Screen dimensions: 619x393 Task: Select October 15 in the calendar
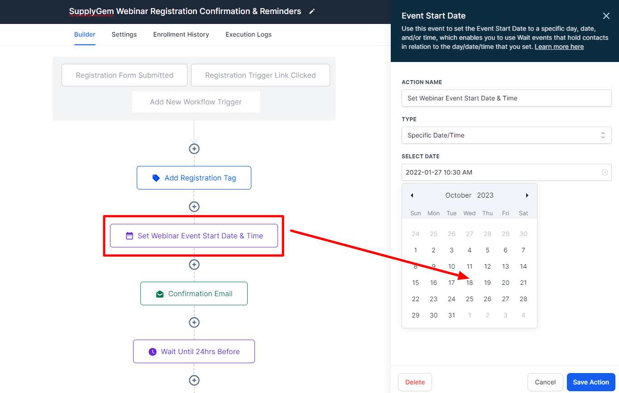(x=416, y=283)
